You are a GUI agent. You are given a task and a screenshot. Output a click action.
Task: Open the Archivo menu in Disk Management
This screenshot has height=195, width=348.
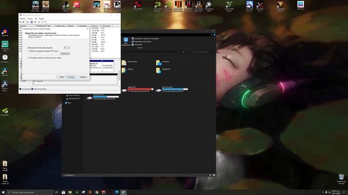pos(23,19)
